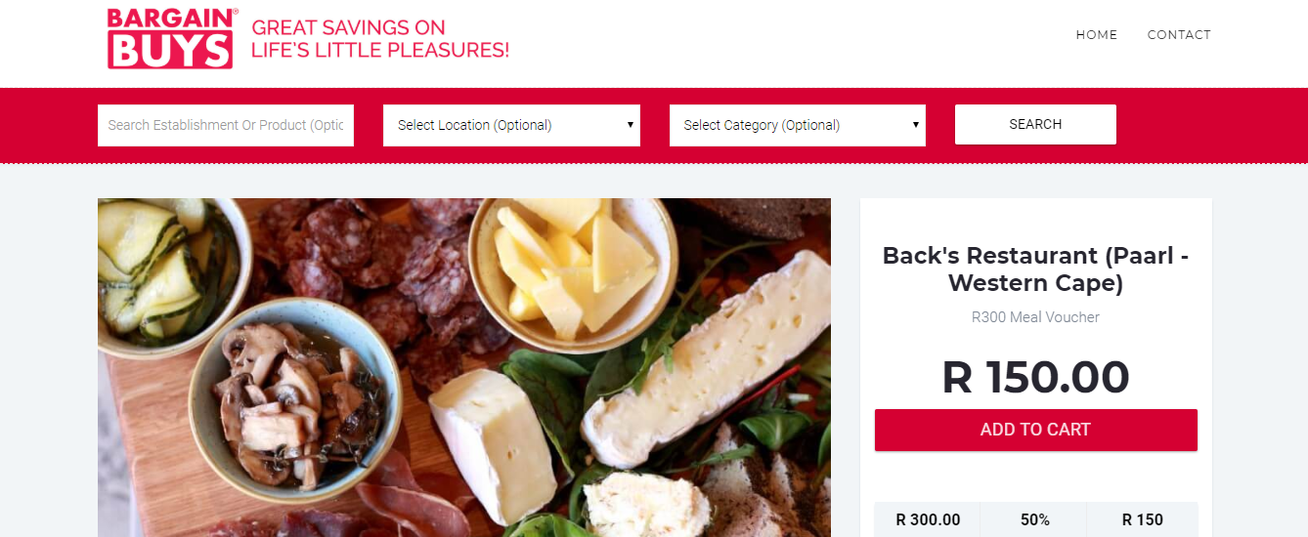
Task: Open the cheese platter product image
Action: (464, 367)
